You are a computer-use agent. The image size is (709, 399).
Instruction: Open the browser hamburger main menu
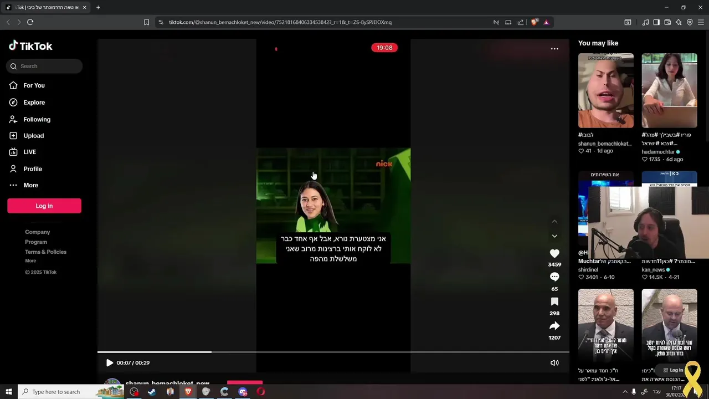pyautogui.click(x=701, y=22)
